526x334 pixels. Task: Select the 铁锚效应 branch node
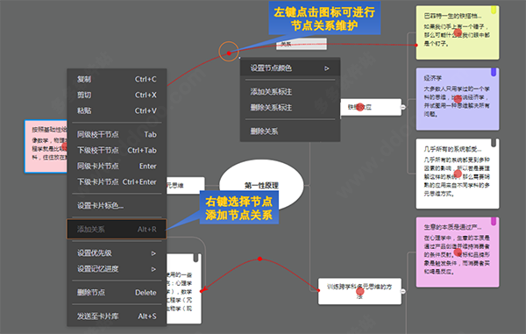coord(371,107)
